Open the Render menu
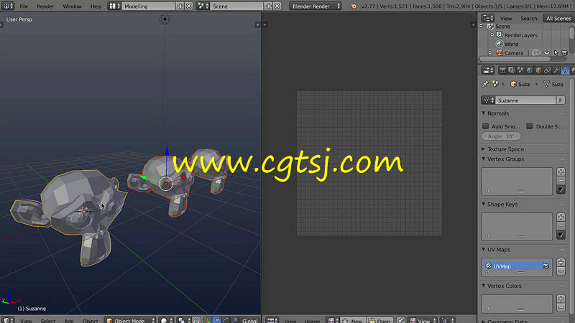 point(45,6)
